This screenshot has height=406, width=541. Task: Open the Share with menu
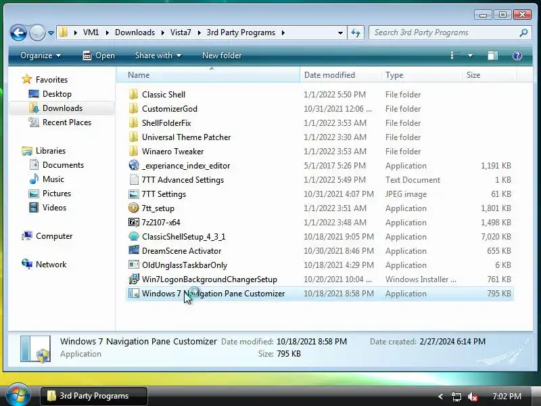(x=158, y=55)
